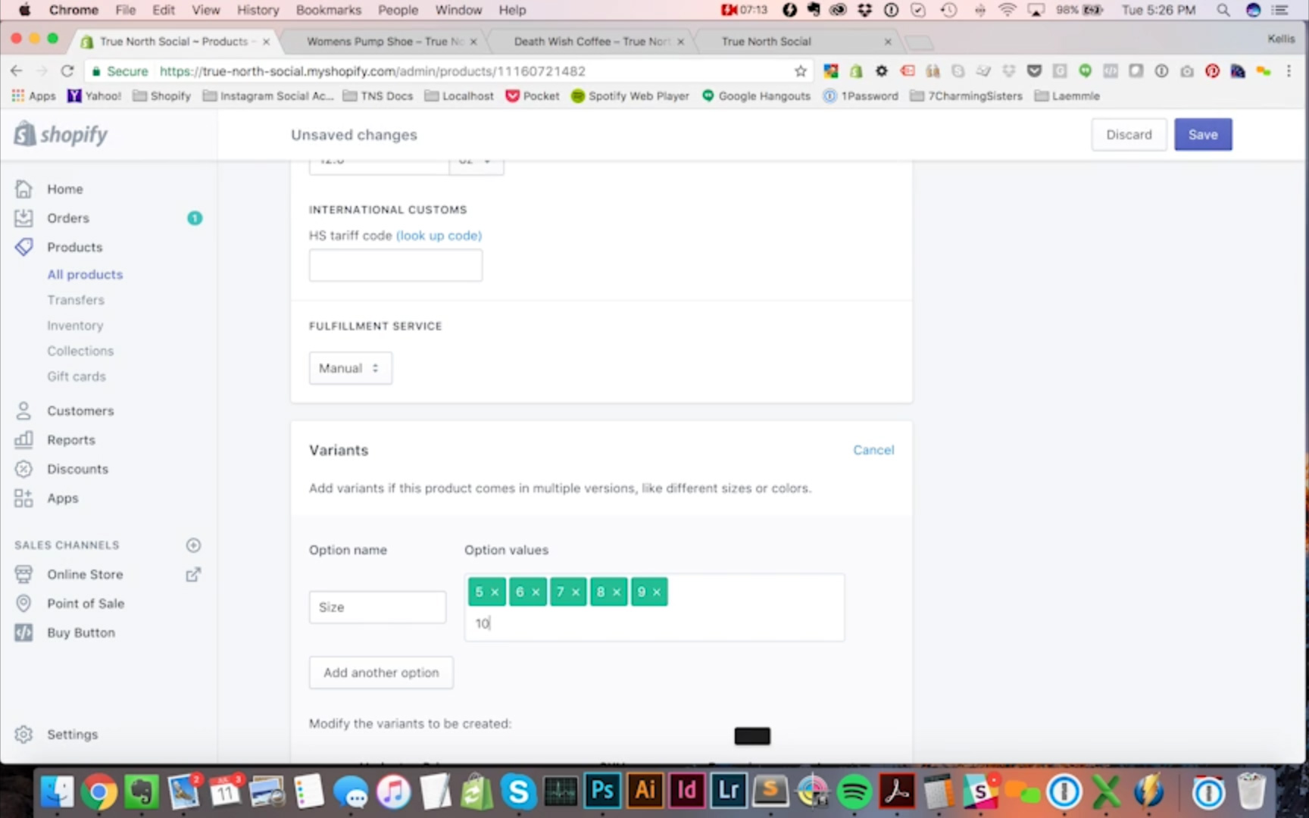Open Point of Sale icon

[x=23, y=603]
